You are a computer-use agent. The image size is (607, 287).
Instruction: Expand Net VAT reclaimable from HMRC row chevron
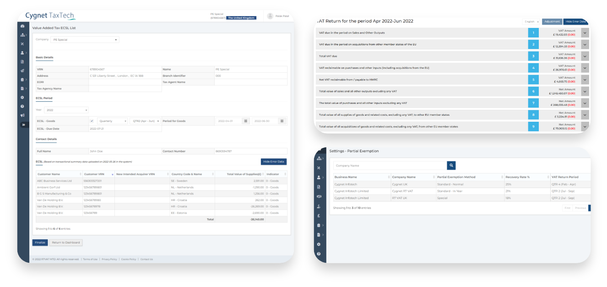click(x=585, y=80)
